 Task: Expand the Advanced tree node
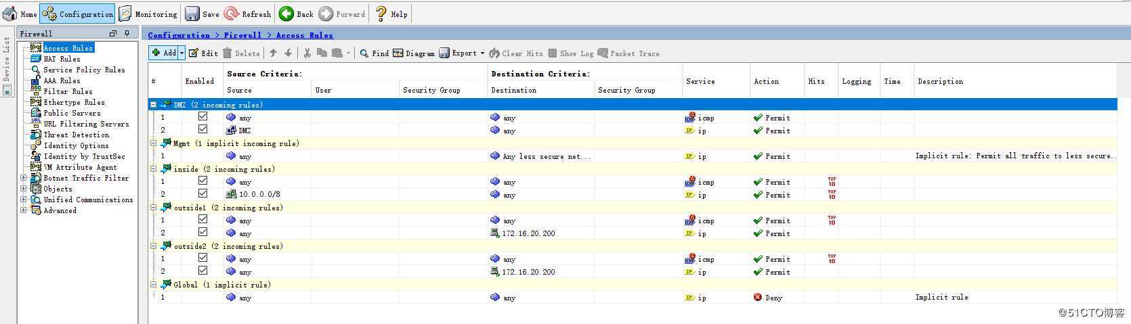[x=24, y=210]
